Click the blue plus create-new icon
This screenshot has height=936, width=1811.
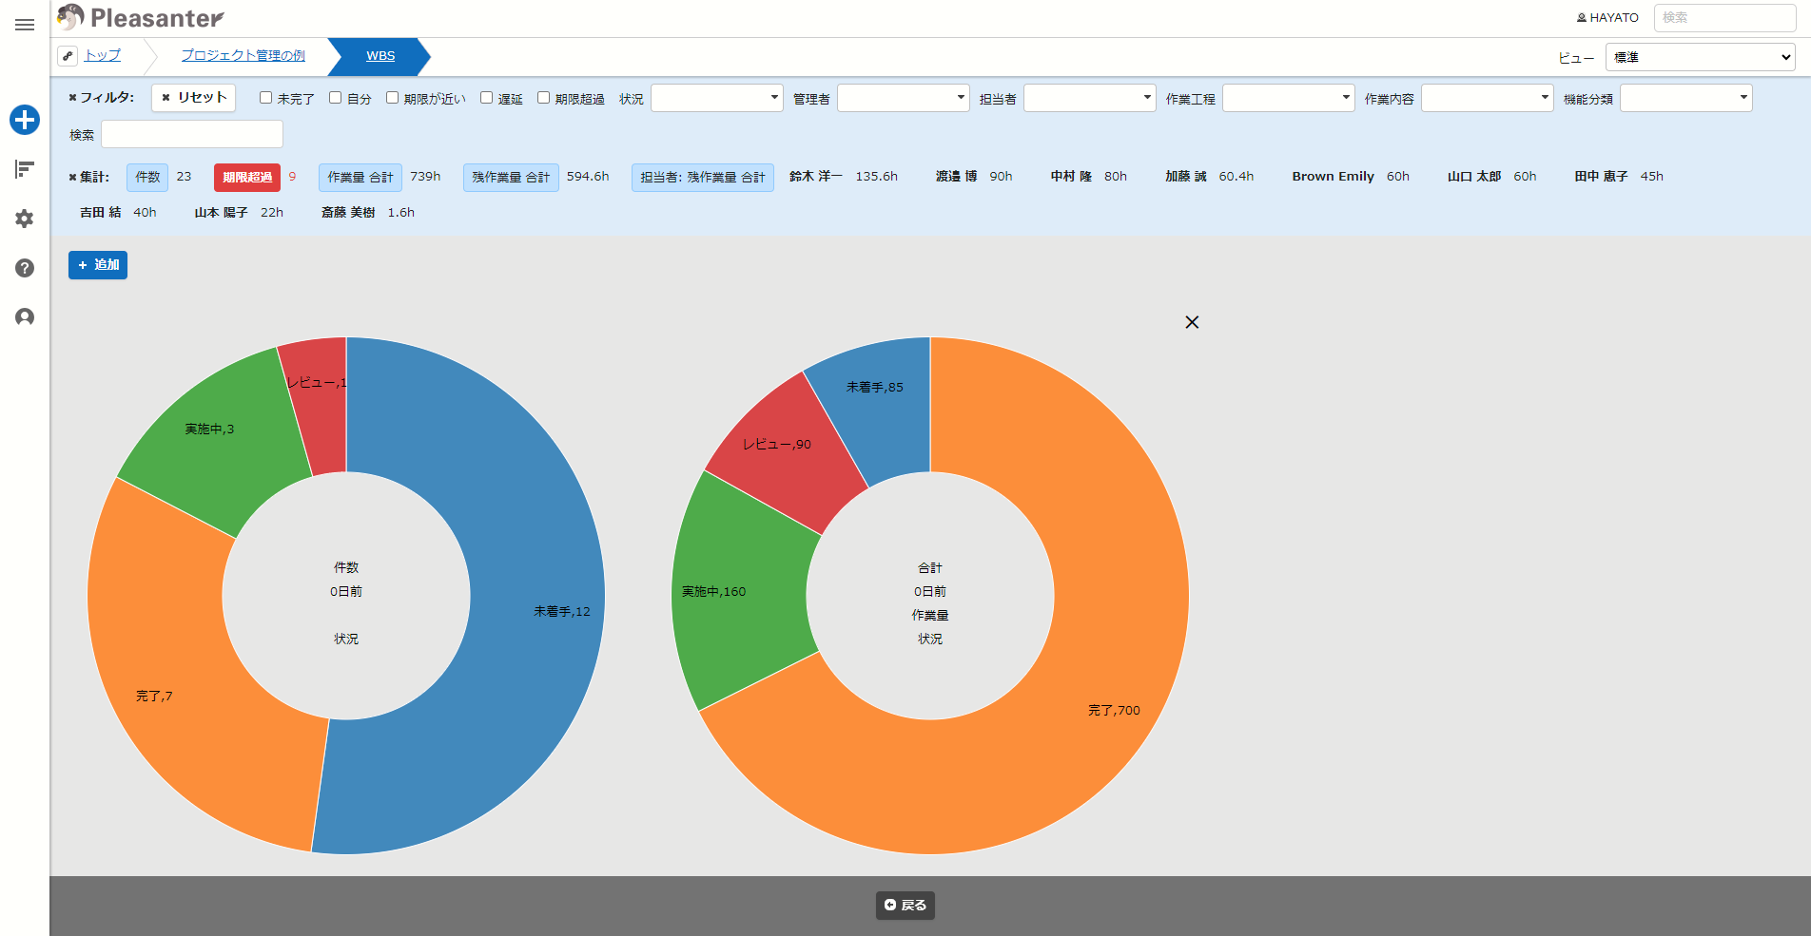pyautogui.click(x=25, y=120)
